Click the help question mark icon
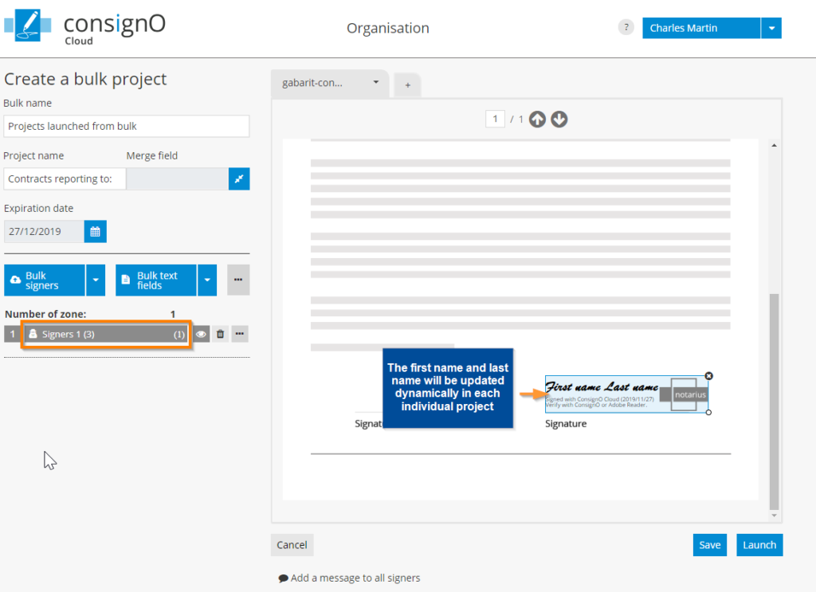This screenshot has height=592, width=816. 626,28
